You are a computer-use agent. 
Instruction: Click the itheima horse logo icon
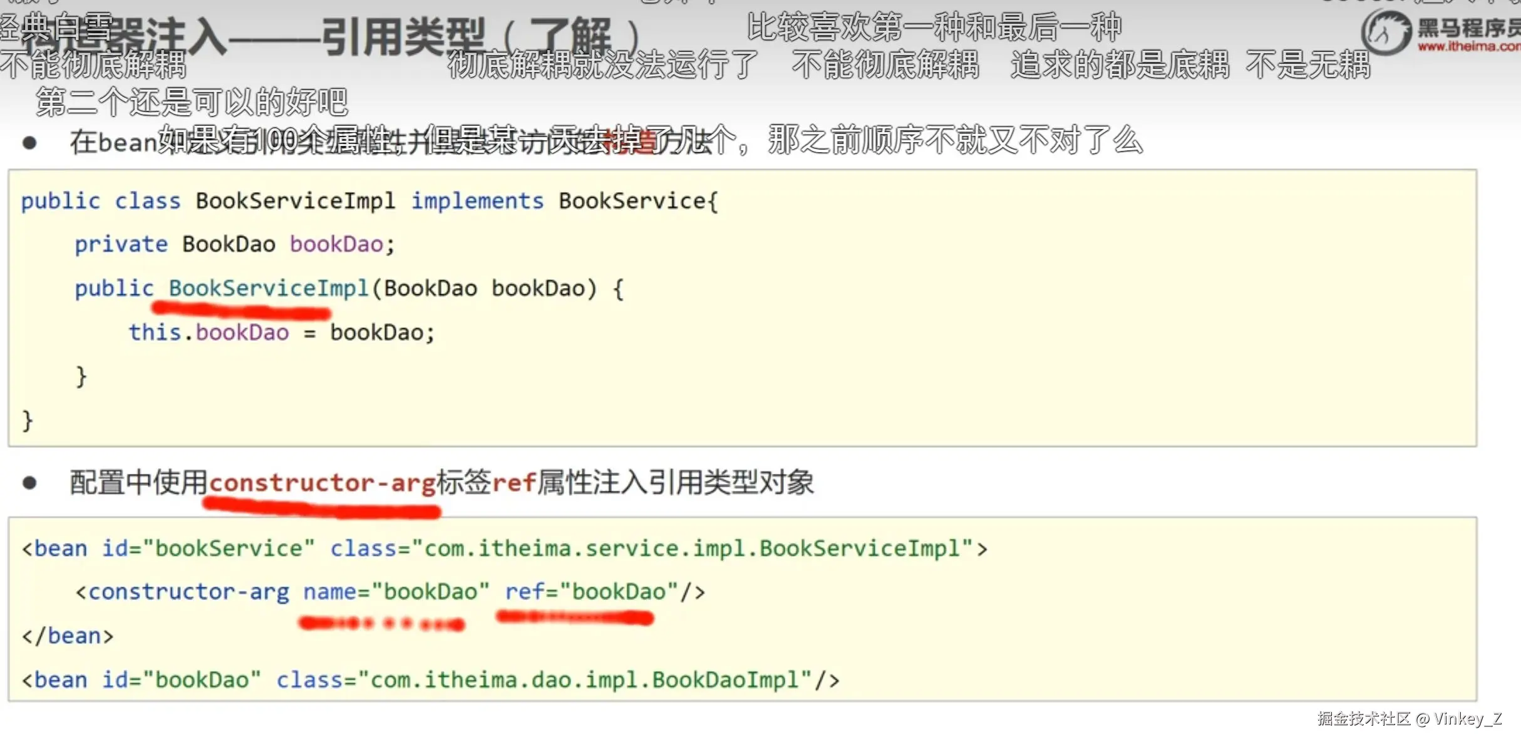(1385, 33)
